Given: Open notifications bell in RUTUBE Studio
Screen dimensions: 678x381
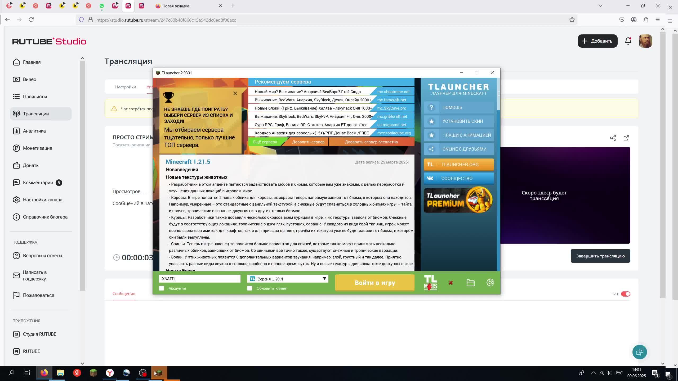Looking at the screenshot, I should point(628,41).
